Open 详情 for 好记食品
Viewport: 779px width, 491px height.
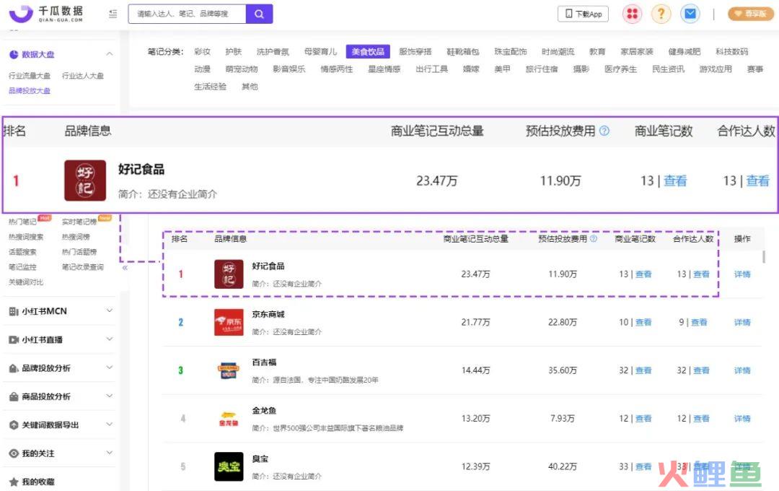point(742,274)
